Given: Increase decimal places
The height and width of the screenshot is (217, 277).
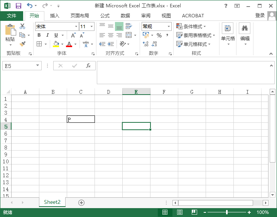Looking at the screenshot, I should pyautogui.click(x=145, y=44).
